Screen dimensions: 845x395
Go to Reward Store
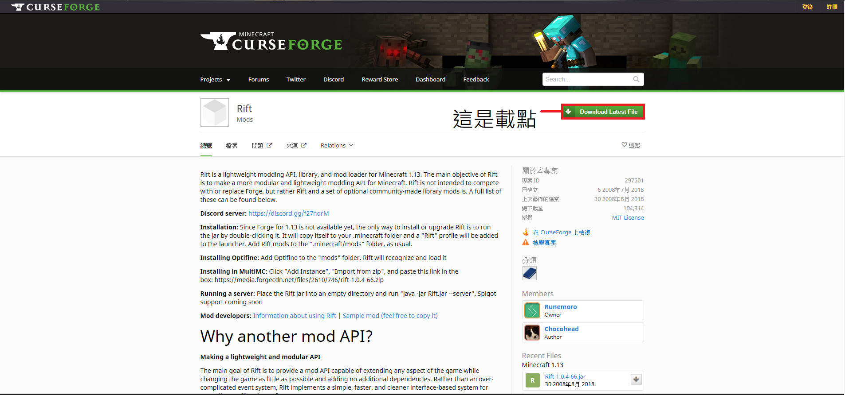(x=380, y=80)
